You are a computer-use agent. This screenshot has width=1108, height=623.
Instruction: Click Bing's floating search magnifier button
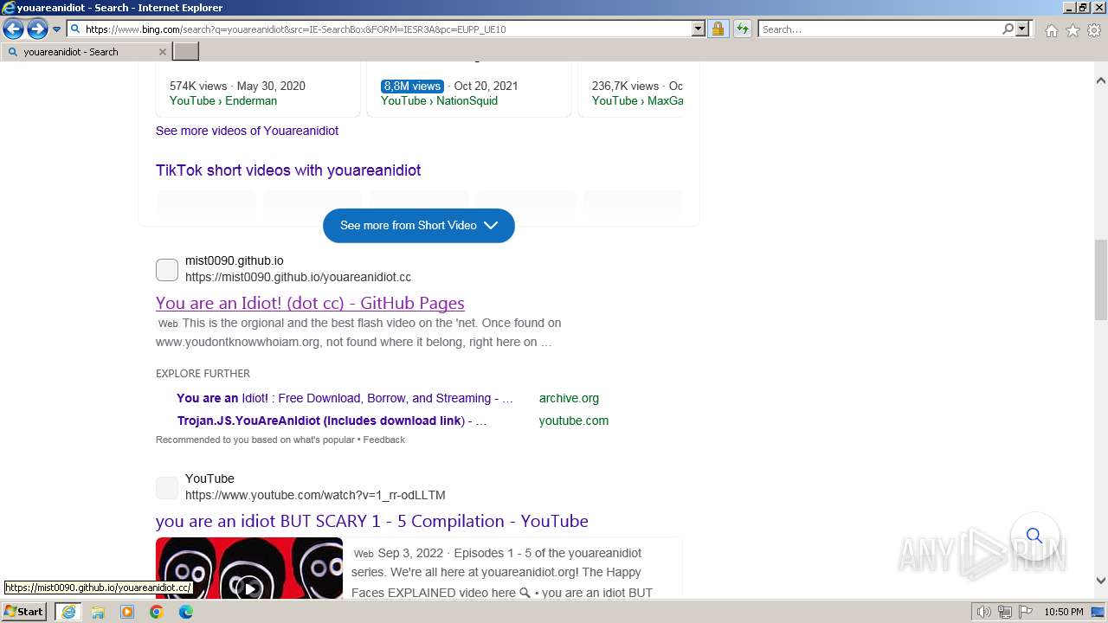click(1034, 536)
